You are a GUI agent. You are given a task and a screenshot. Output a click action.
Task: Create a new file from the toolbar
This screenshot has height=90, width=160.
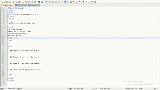2,2
